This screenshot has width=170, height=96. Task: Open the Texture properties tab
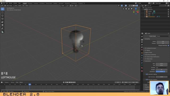tap(142, 71)
